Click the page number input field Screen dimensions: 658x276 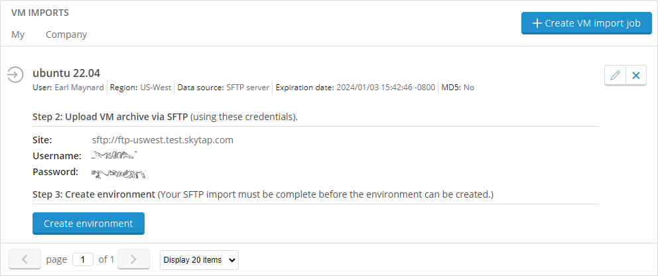(x=83, y=259)
